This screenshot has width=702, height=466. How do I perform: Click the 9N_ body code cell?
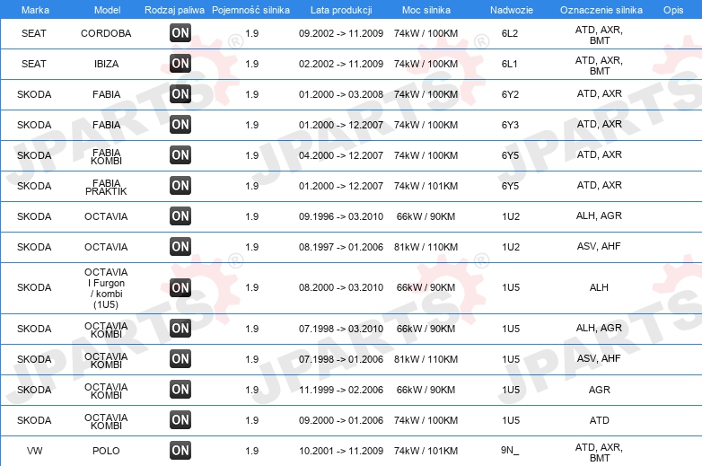(x=510, y=451)
